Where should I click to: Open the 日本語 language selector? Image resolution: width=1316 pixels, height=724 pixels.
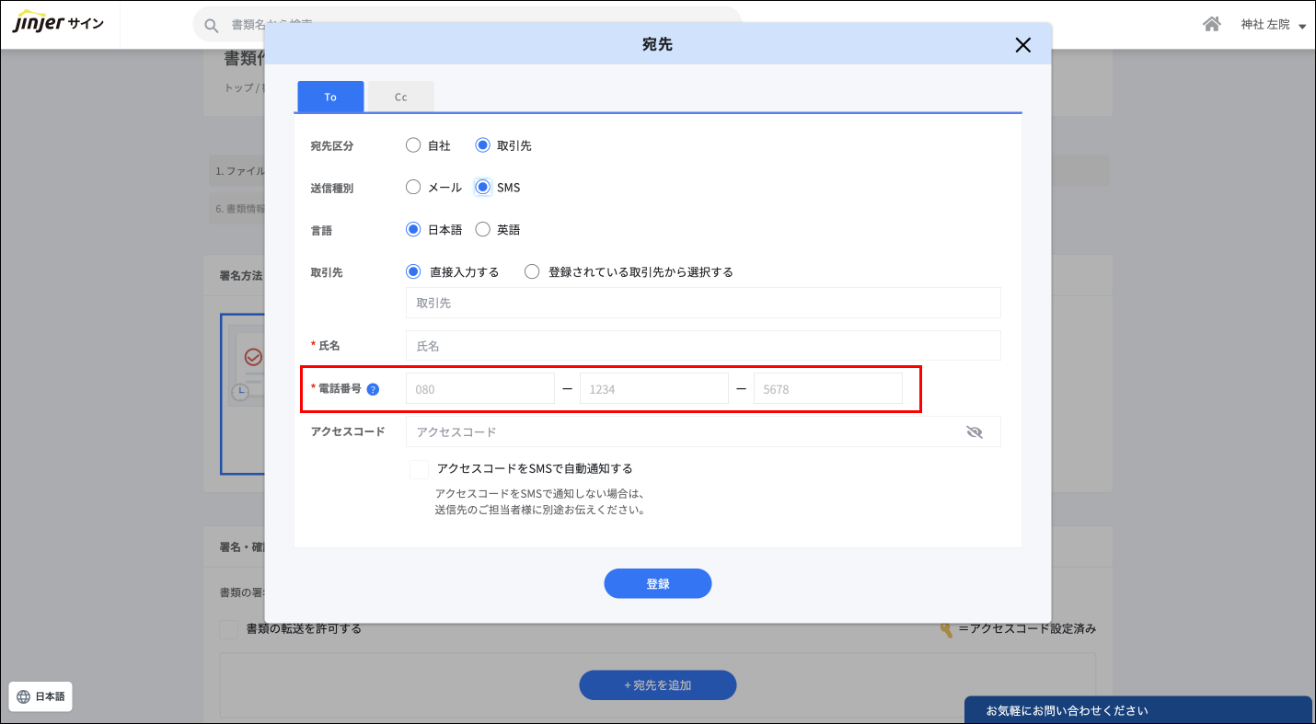(41, 697)
